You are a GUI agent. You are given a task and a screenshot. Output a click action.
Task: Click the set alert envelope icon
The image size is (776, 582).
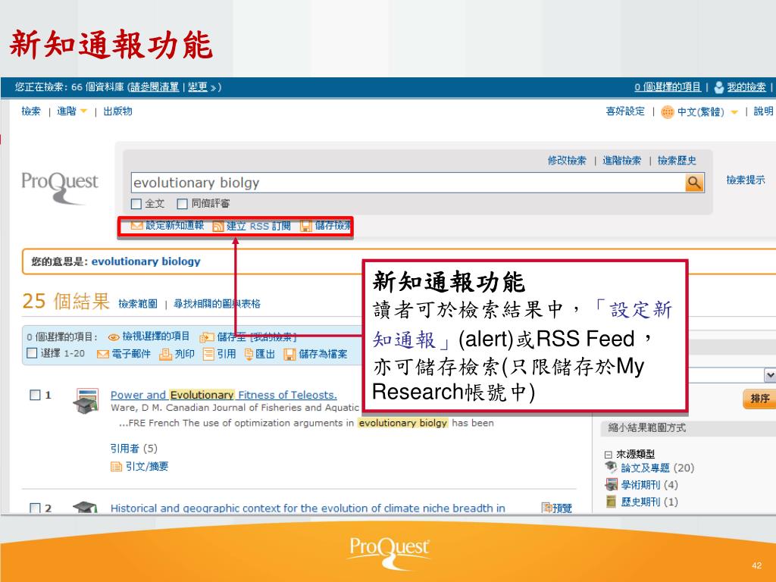[x=136, y=226]
